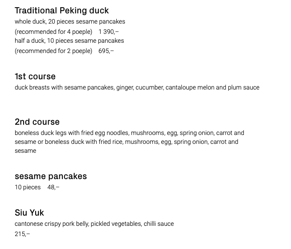Click the sesame pancakes heading
The height and width of the screenshot is (249, 291).
tap(51, 176)
